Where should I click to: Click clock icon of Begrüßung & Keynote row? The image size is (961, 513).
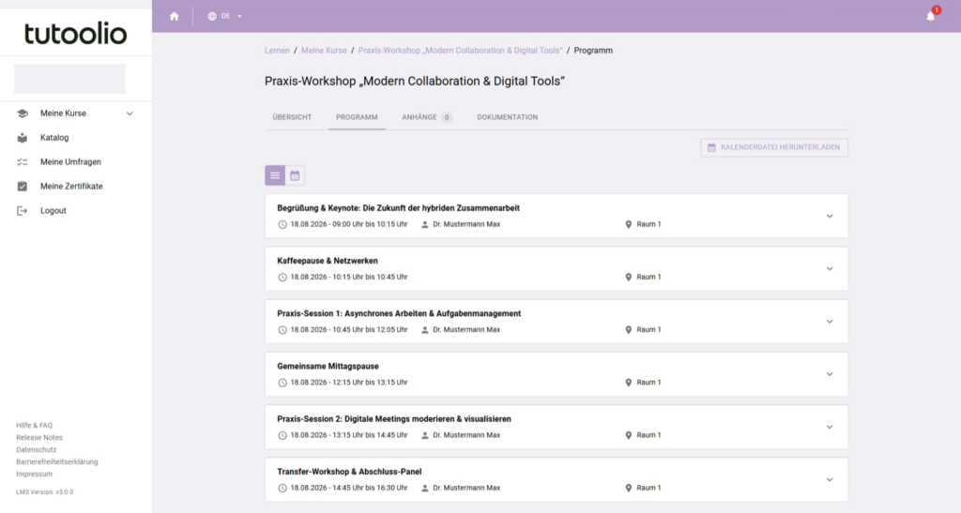282,225
